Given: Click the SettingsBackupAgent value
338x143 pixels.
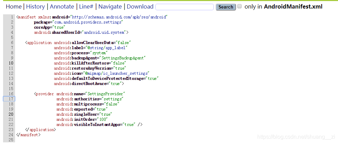Looking at the screenshot, I should 122,58.
